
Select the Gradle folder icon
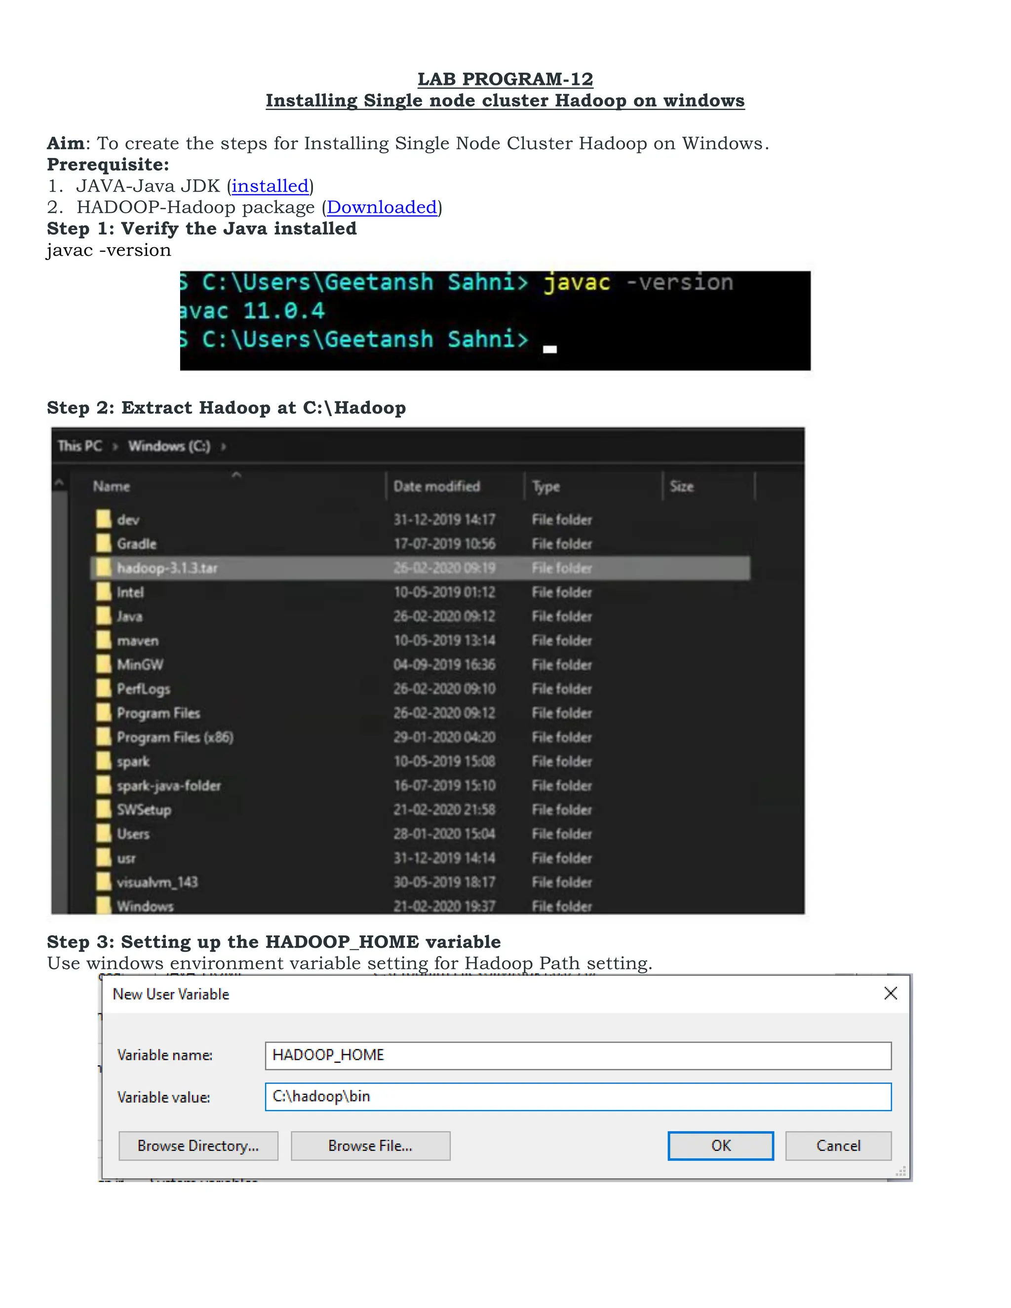104,544
